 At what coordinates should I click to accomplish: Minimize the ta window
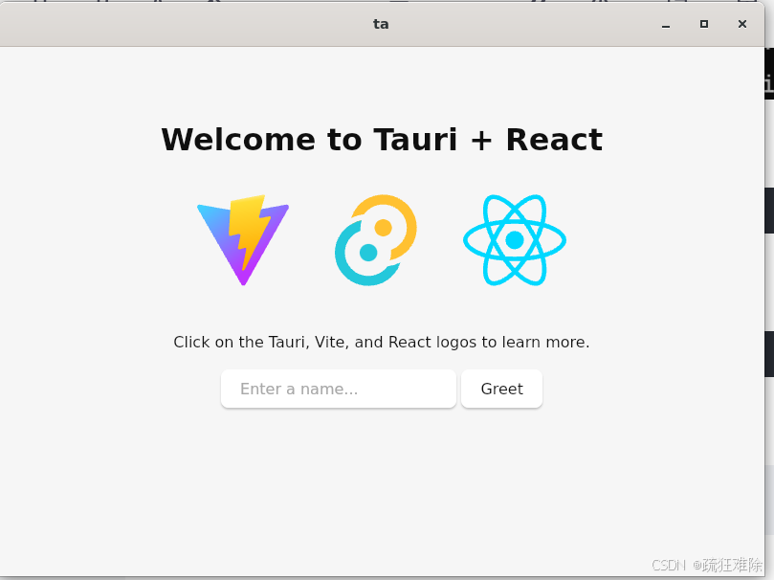click(666, 24)
